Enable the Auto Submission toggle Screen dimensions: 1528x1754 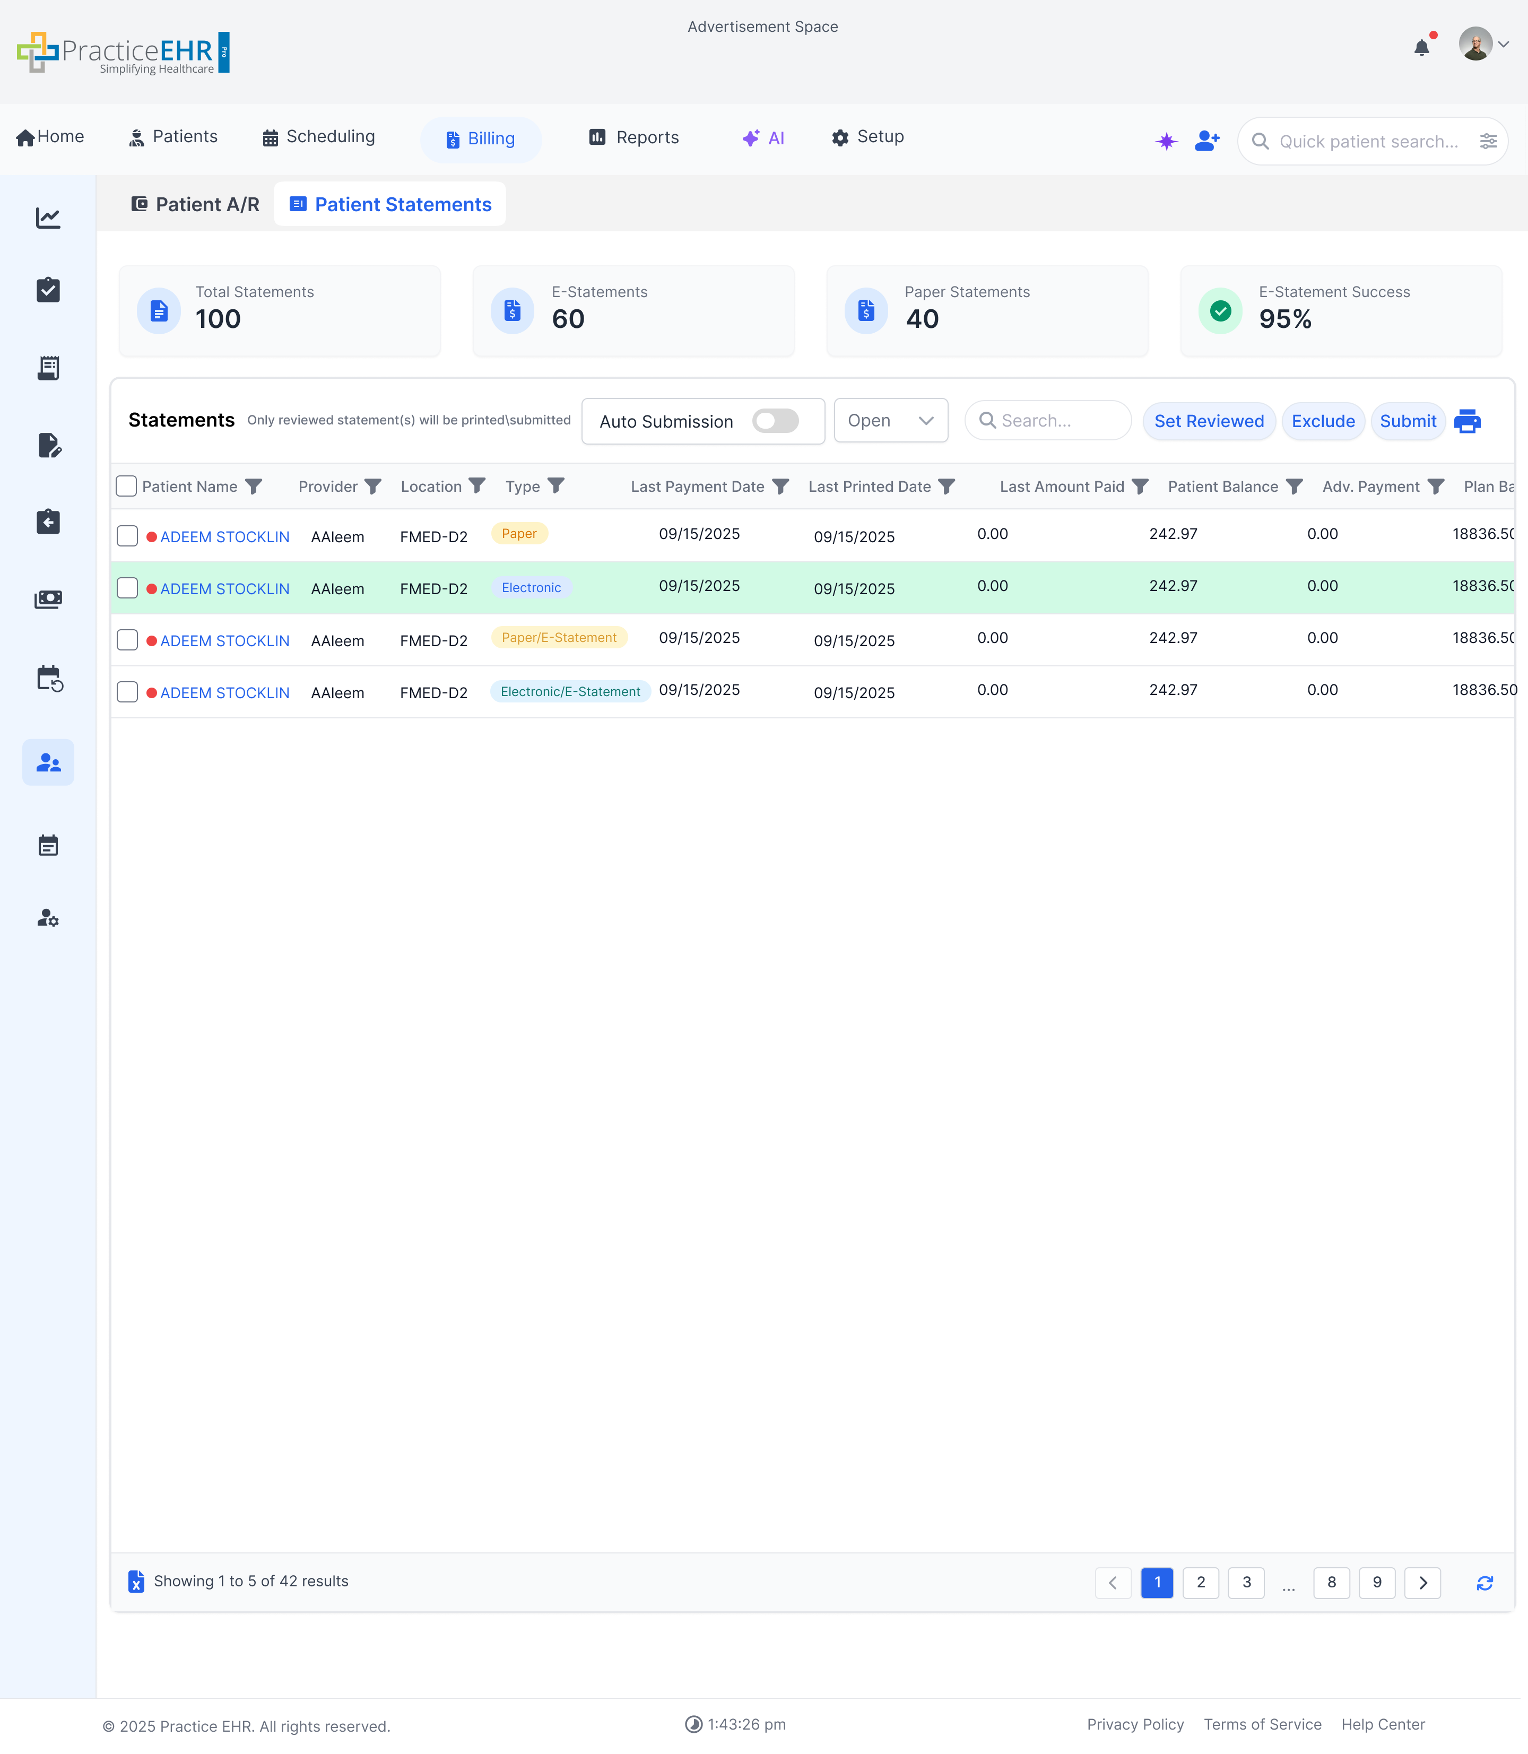[x=776, y=420]
